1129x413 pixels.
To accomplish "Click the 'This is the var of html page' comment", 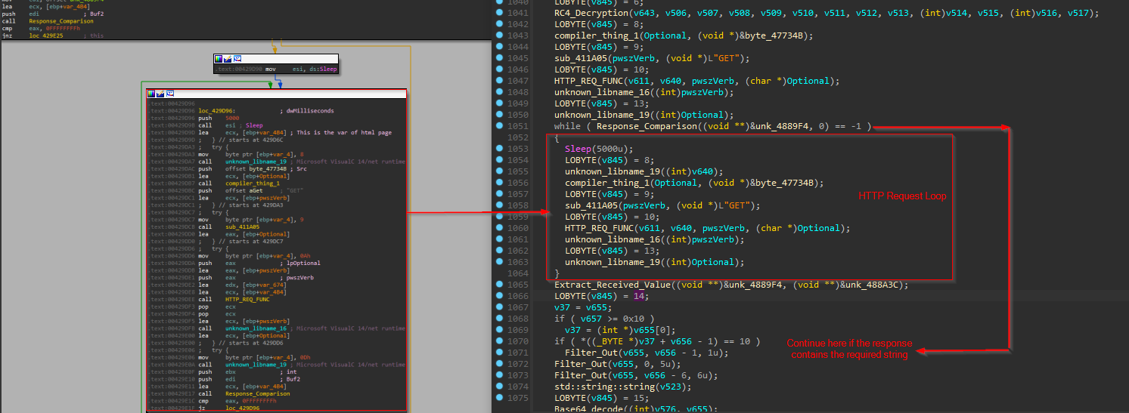I will pyautogui.click(x=340, y=132).
